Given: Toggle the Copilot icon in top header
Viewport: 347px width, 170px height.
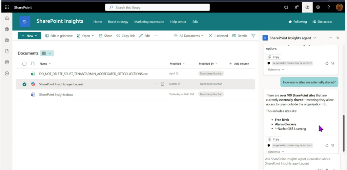Looking at the screenshot, I should coord(307,7).
